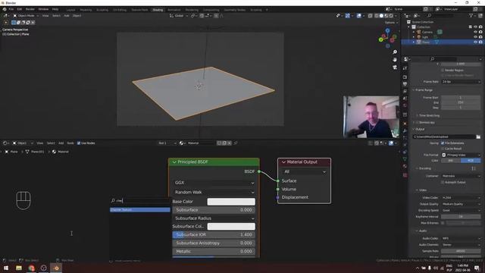
Task: Toggle File Extensions checkbox
Action: coord(443,143)
